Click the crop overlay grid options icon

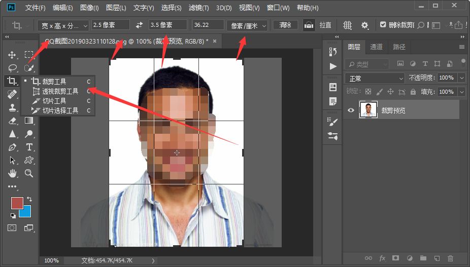[x=347, y=25]
